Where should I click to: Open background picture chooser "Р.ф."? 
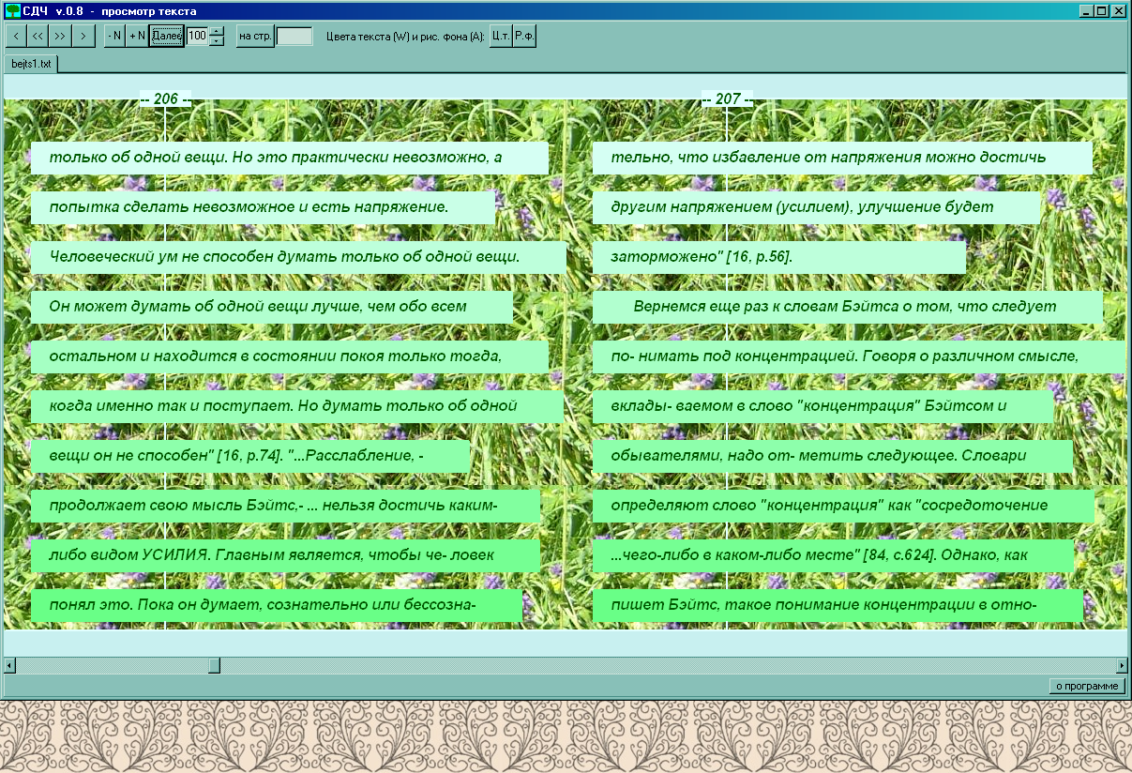tap(525, 36)
